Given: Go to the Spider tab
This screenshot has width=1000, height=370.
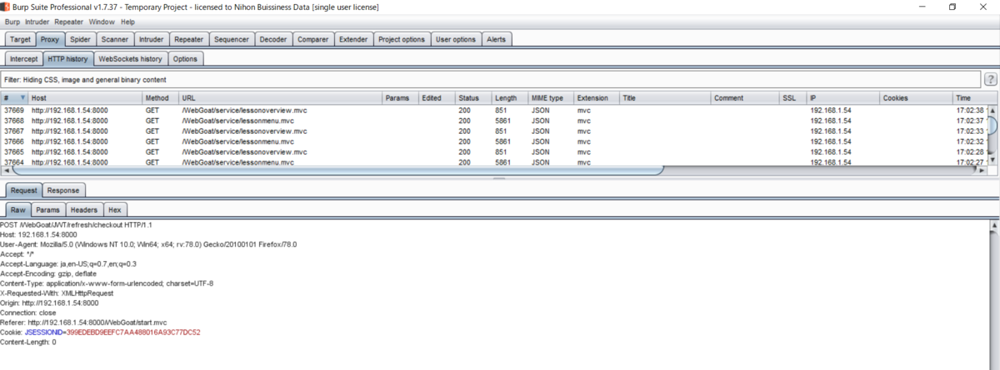Looking at the screenshot, I should [x=80, y=39].
